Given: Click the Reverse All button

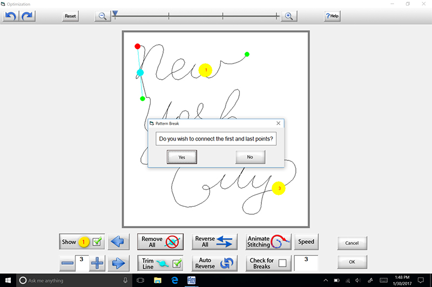Looking at the screenshot, I should [x=214, y=242].
